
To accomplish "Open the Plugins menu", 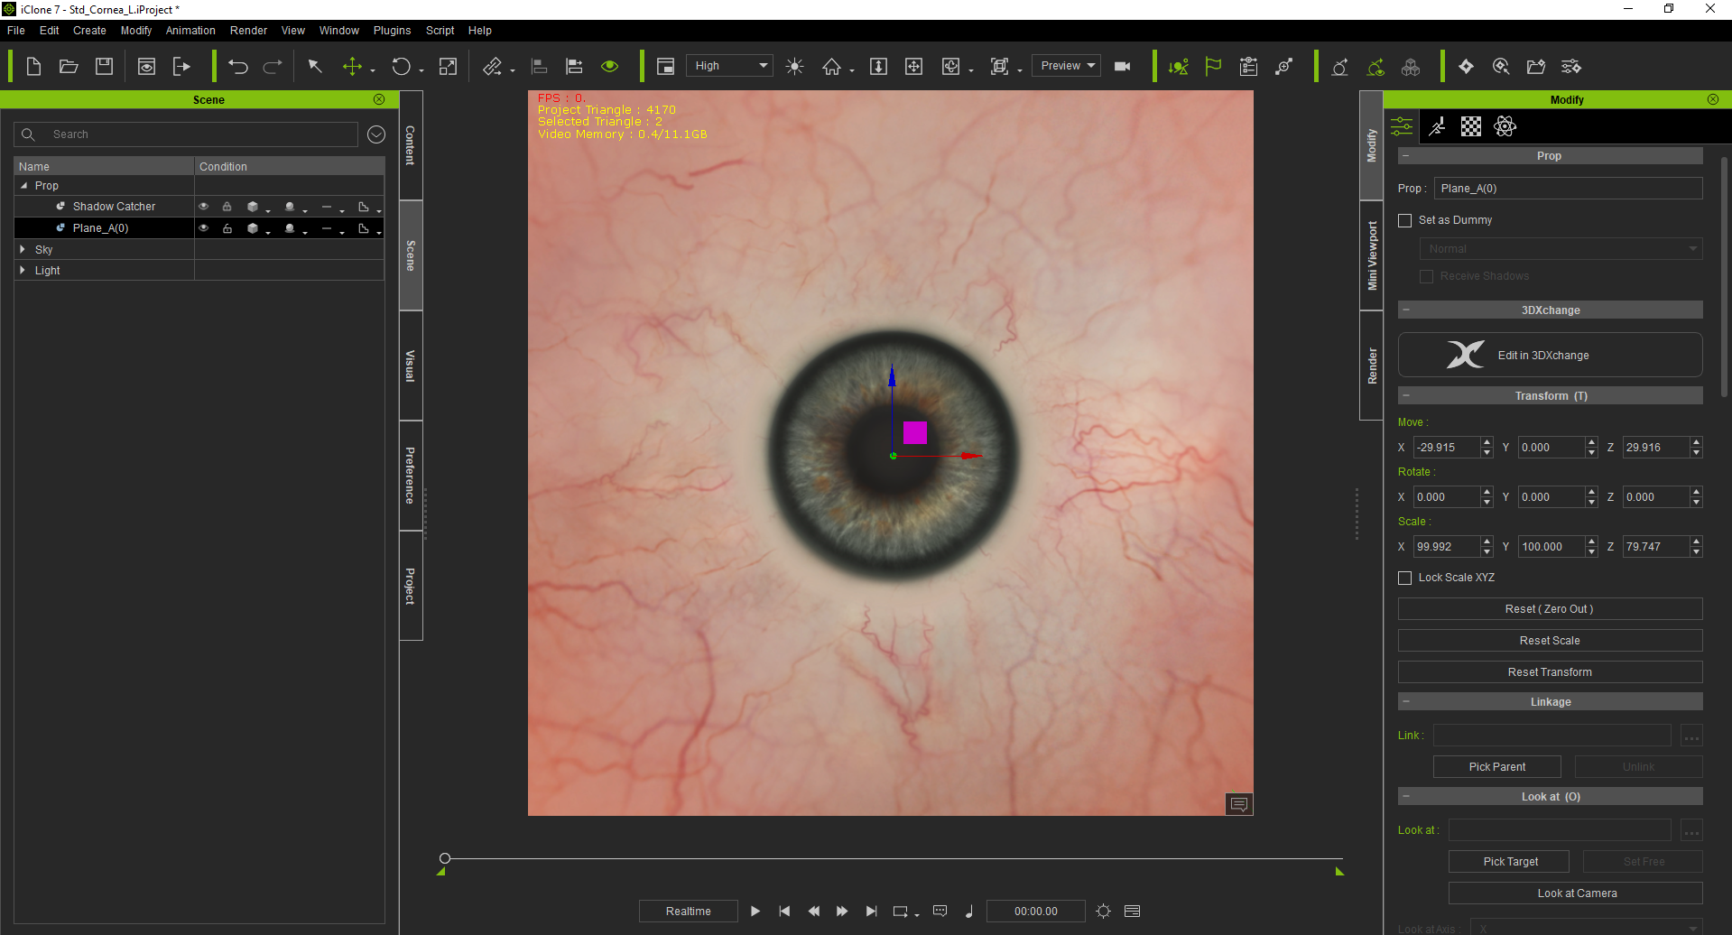I will (x=392, y=31).
